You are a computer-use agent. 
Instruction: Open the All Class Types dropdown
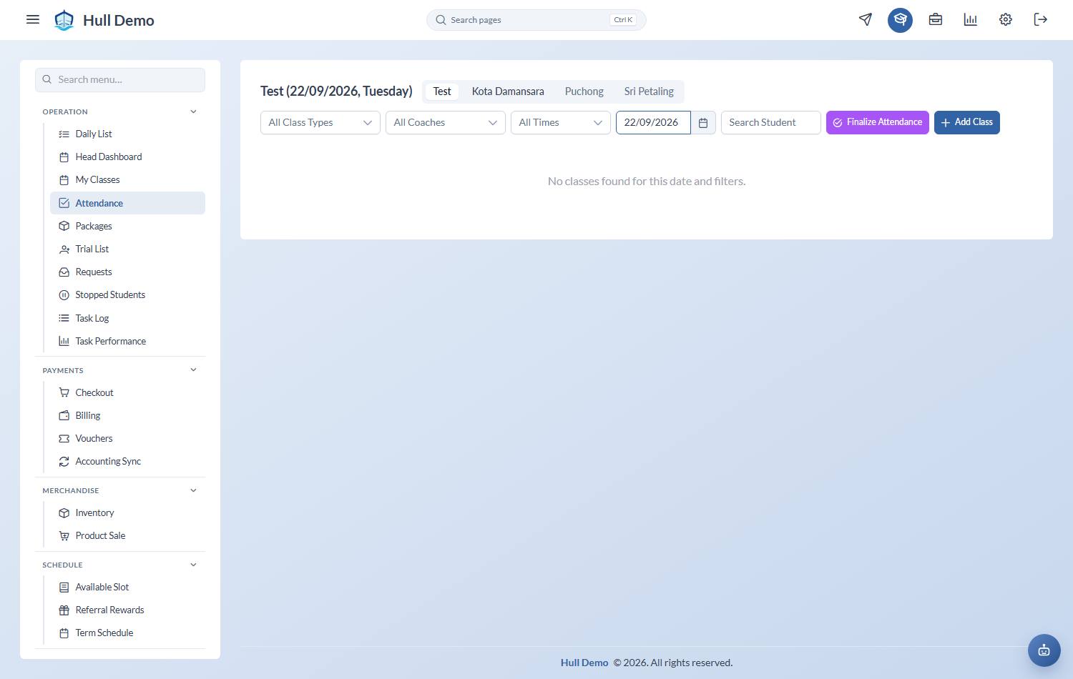point(320,123)
